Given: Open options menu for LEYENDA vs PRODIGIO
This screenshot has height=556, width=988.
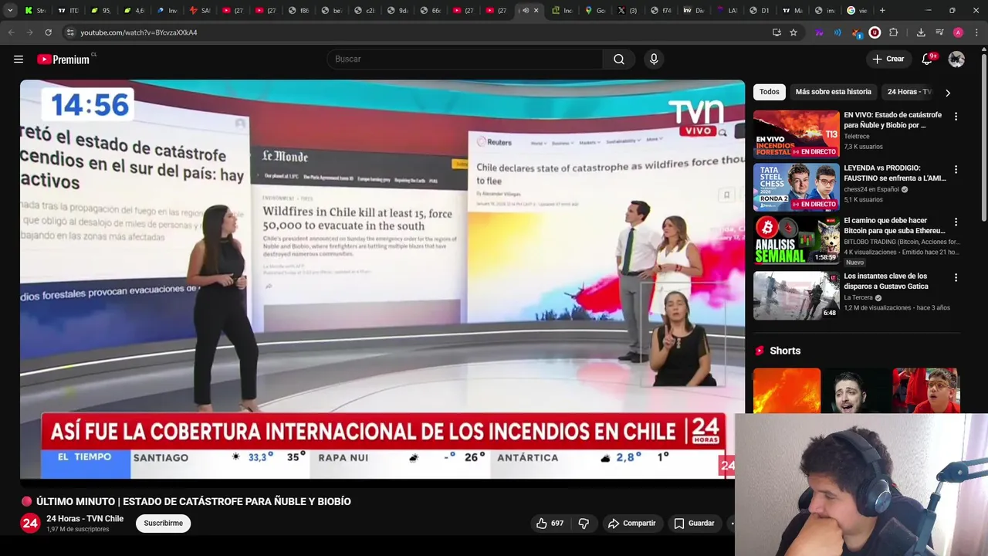Looking at the screenshot, I should pos(956,169).
